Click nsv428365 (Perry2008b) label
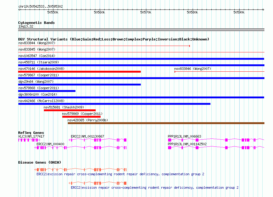 tap(88, 120)
